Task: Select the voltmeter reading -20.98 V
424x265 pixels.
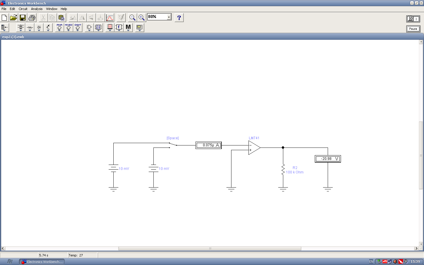Action: [328, 159]
